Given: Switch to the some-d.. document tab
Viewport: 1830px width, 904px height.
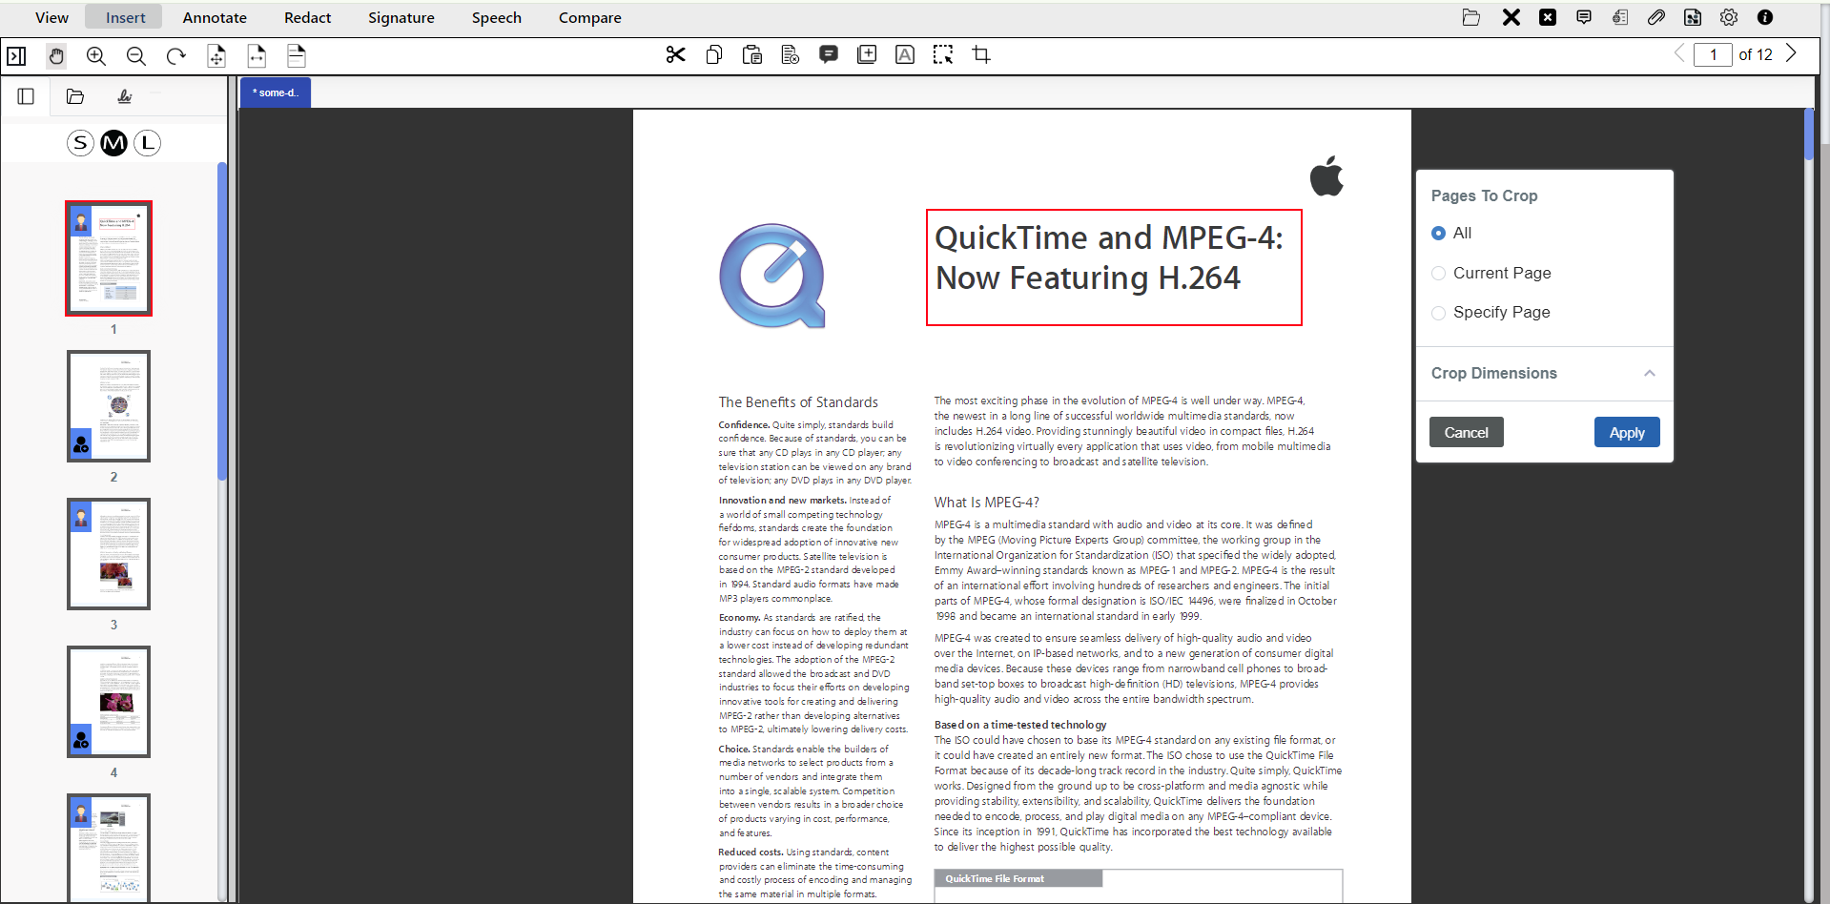Looking at the screenshot, I should (x=276, y=92).
